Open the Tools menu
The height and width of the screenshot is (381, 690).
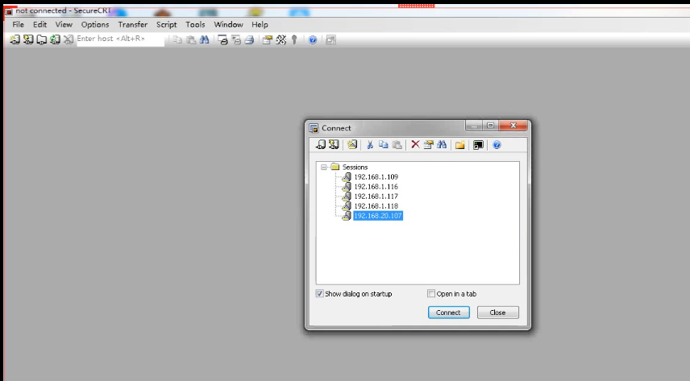click(195, 25)
